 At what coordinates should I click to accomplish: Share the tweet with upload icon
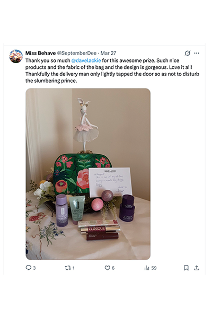197,268
